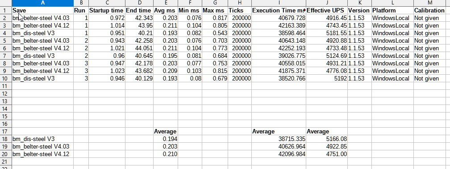Select average UPS value 4922.85

(x=327, y=146)
